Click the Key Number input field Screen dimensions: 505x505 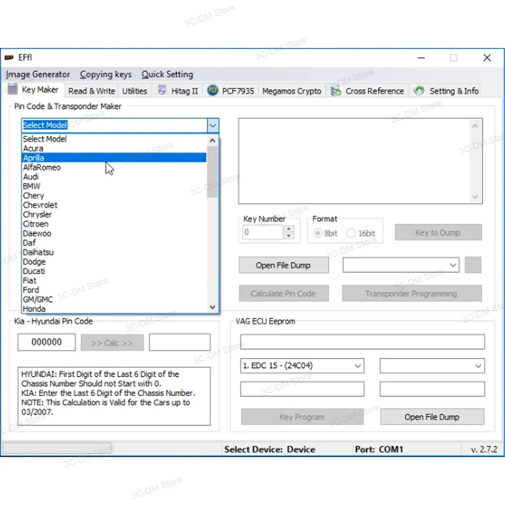point(263,232)
